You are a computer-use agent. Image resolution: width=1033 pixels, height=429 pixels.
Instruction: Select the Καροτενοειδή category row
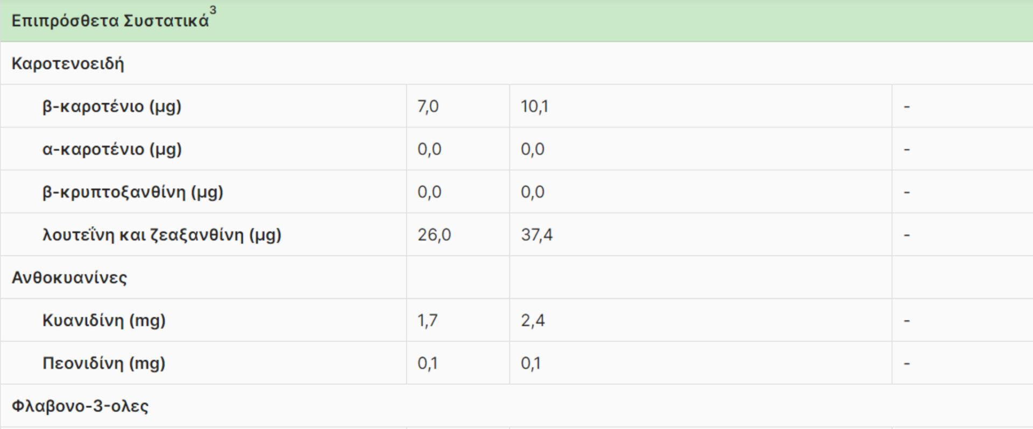(x=68, y=64)
